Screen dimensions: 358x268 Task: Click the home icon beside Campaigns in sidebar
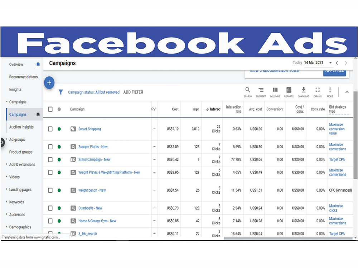point(38,114)
